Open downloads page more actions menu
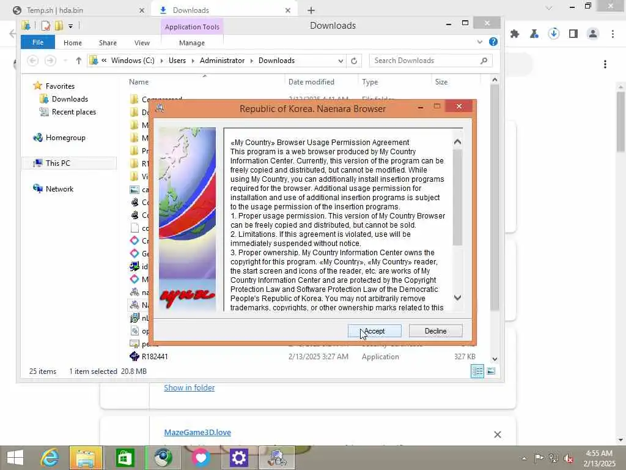This screenshot has height=470, width=626. (x=605, y=64)
